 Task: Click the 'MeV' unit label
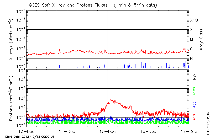[195, 77]
